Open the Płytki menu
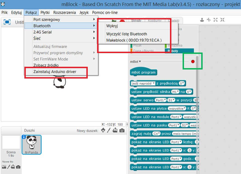Screen dimensions: 241x174 (x=45, y=13)
